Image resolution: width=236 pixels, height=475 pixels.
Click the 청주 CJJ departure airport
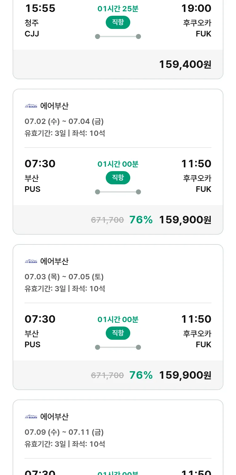coord(32,28)
